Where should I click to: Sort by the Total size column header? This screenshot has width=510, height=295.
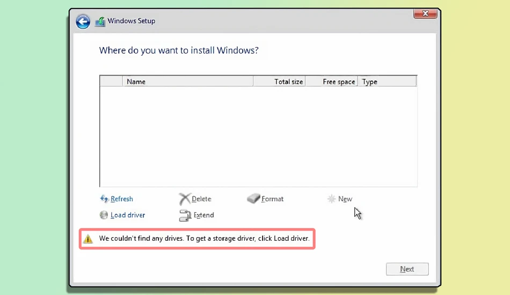279,82
